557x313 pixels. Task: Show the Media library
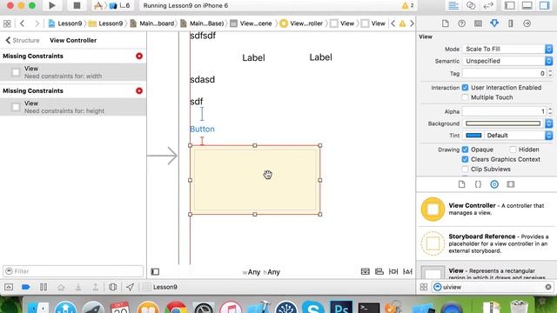click(511, 184)
